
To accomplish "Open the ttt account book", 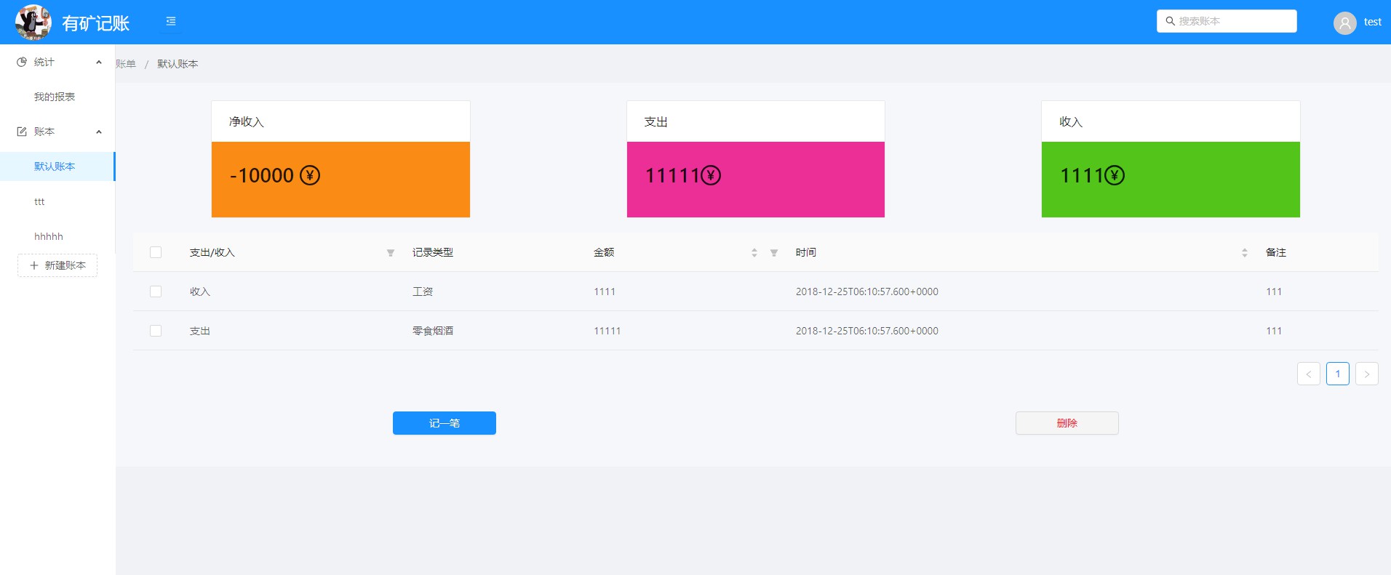I will (x=57, y=201).
